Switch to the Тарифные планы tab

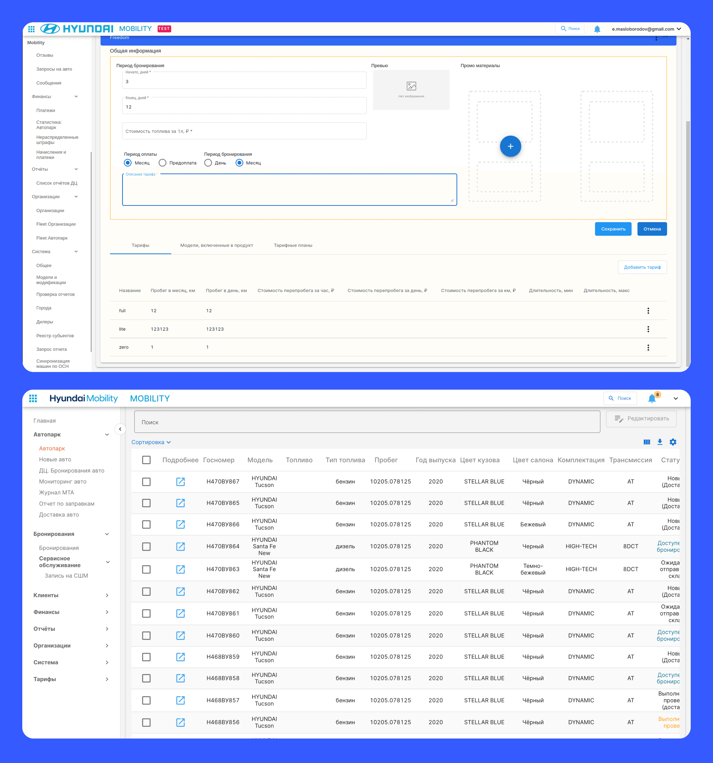pos(293,245)
